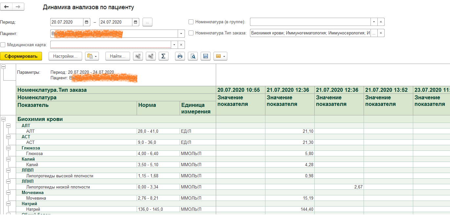450x216 pixels.
Task: Collapse the Глюкоза tree node
Action: [9, 148]
